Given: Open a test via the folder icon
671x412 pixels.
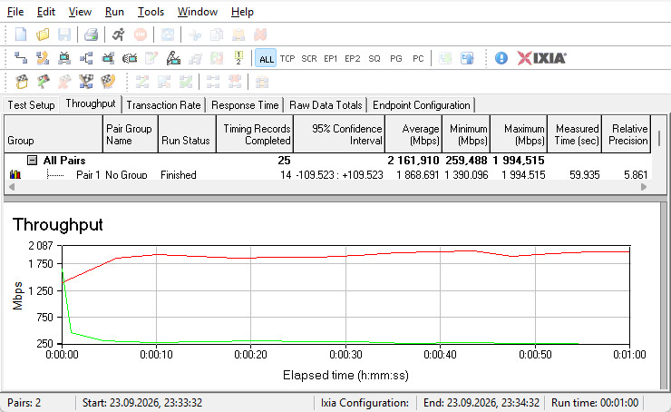Looking at the screenshot, I should tap(43, 34).
